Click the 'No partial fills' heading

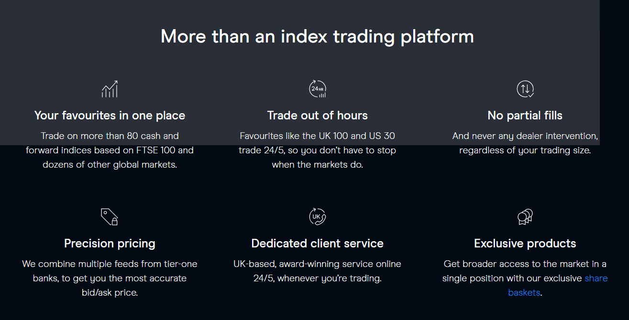click(x=525, y=116)
